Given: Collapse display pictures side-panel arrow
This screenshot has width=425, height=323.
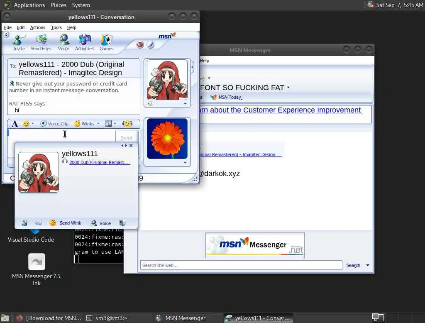Looking at the screenshot, I should pyautogui.click(x=193, y=67).
